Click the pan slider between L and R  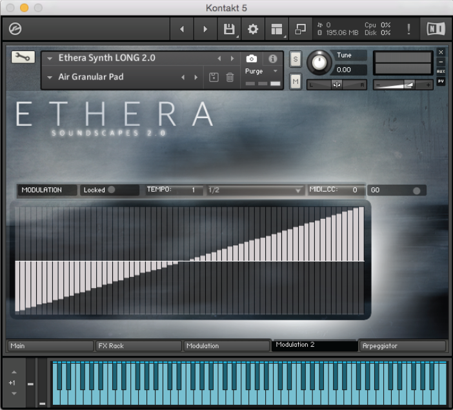click(337, 85)
